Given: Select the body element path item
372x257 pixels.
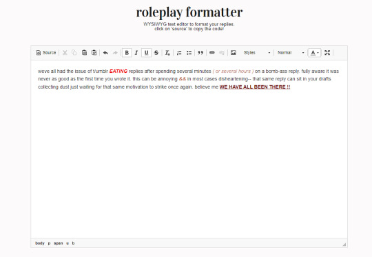Looking at the screenshot, I should (40, 243).
